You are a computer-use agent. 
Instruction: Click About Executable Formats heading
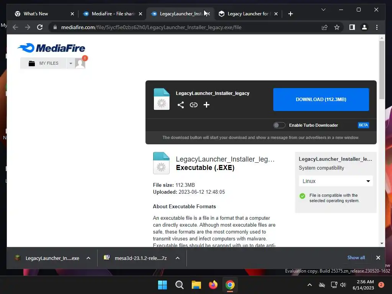tap(184, 206)
